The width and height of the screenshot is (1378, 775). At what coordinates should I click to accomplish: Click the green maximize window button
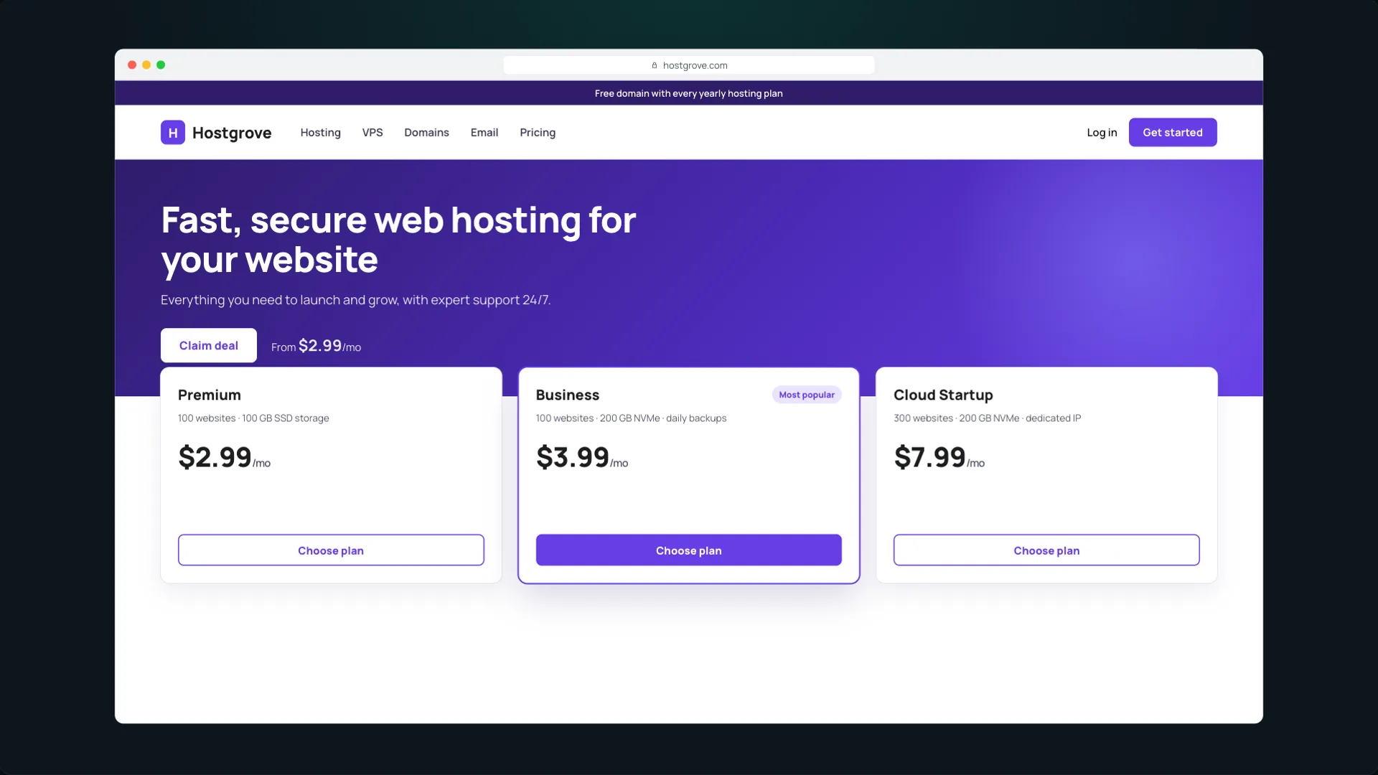pyautogui.click(x=161, y=65)
